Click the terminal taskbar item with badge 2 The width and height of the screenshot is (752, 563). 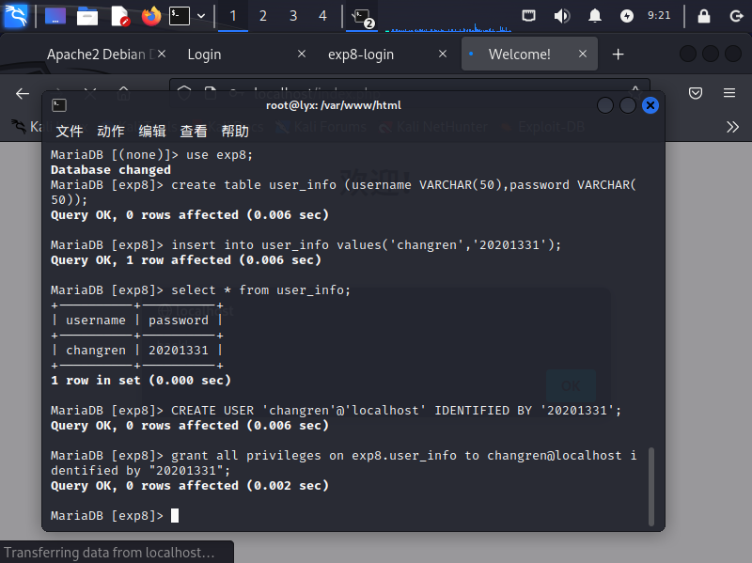click(362, 17)
